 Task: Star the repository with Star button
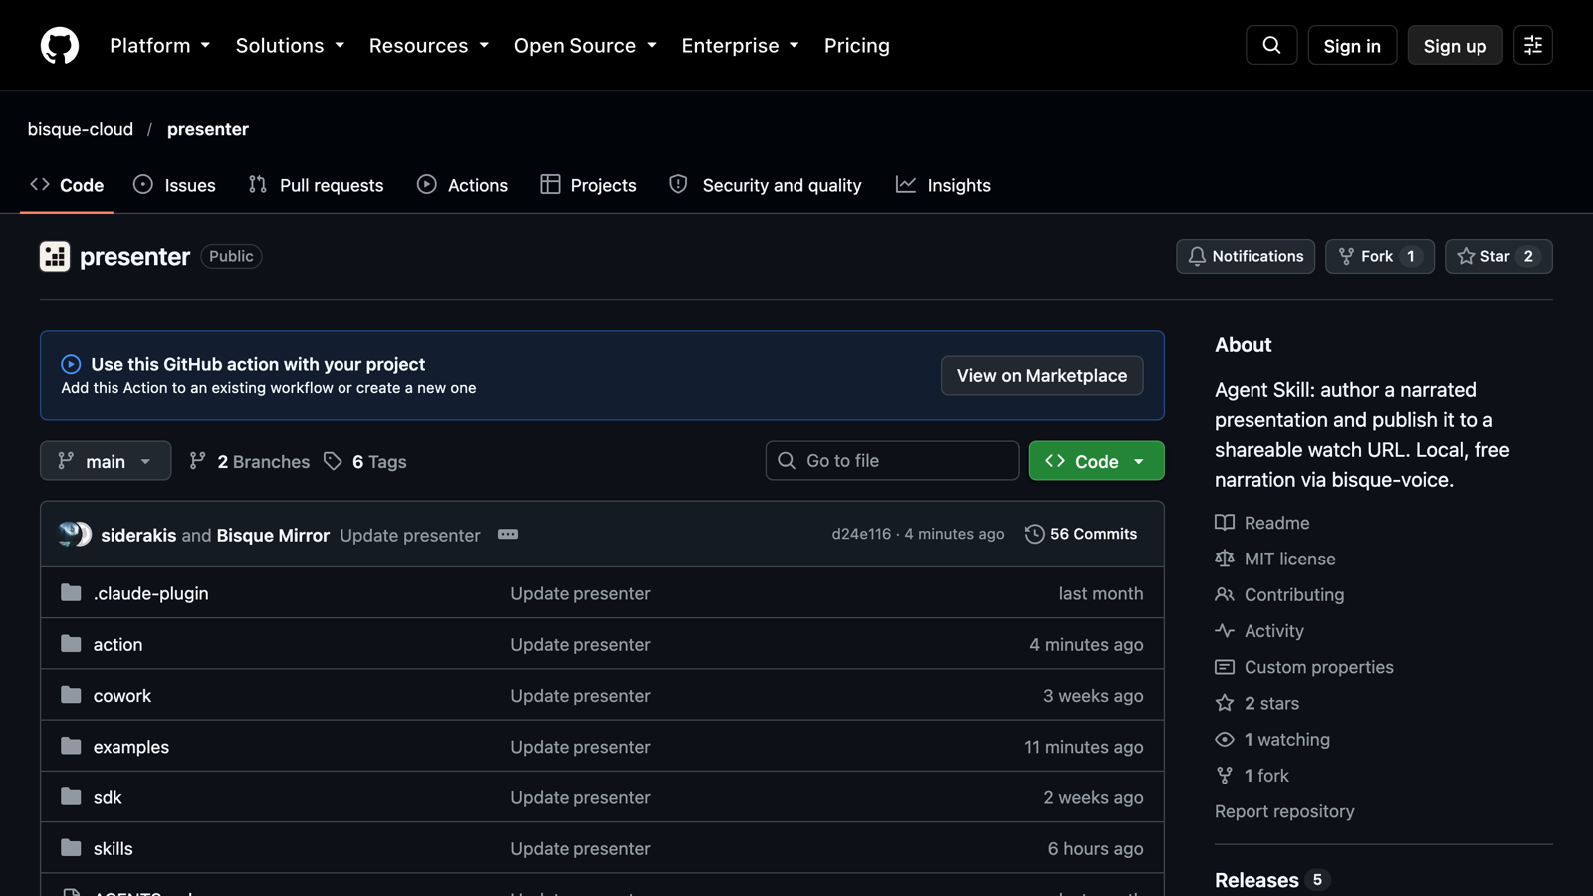pyautogui.click(x=1498, y=256)
